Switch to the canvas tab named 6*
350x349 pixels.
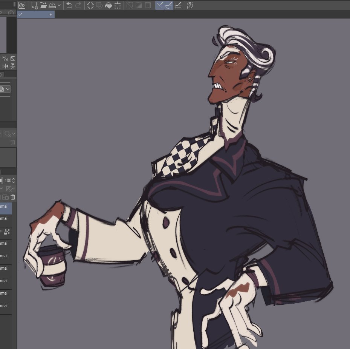tap(36, 14)
